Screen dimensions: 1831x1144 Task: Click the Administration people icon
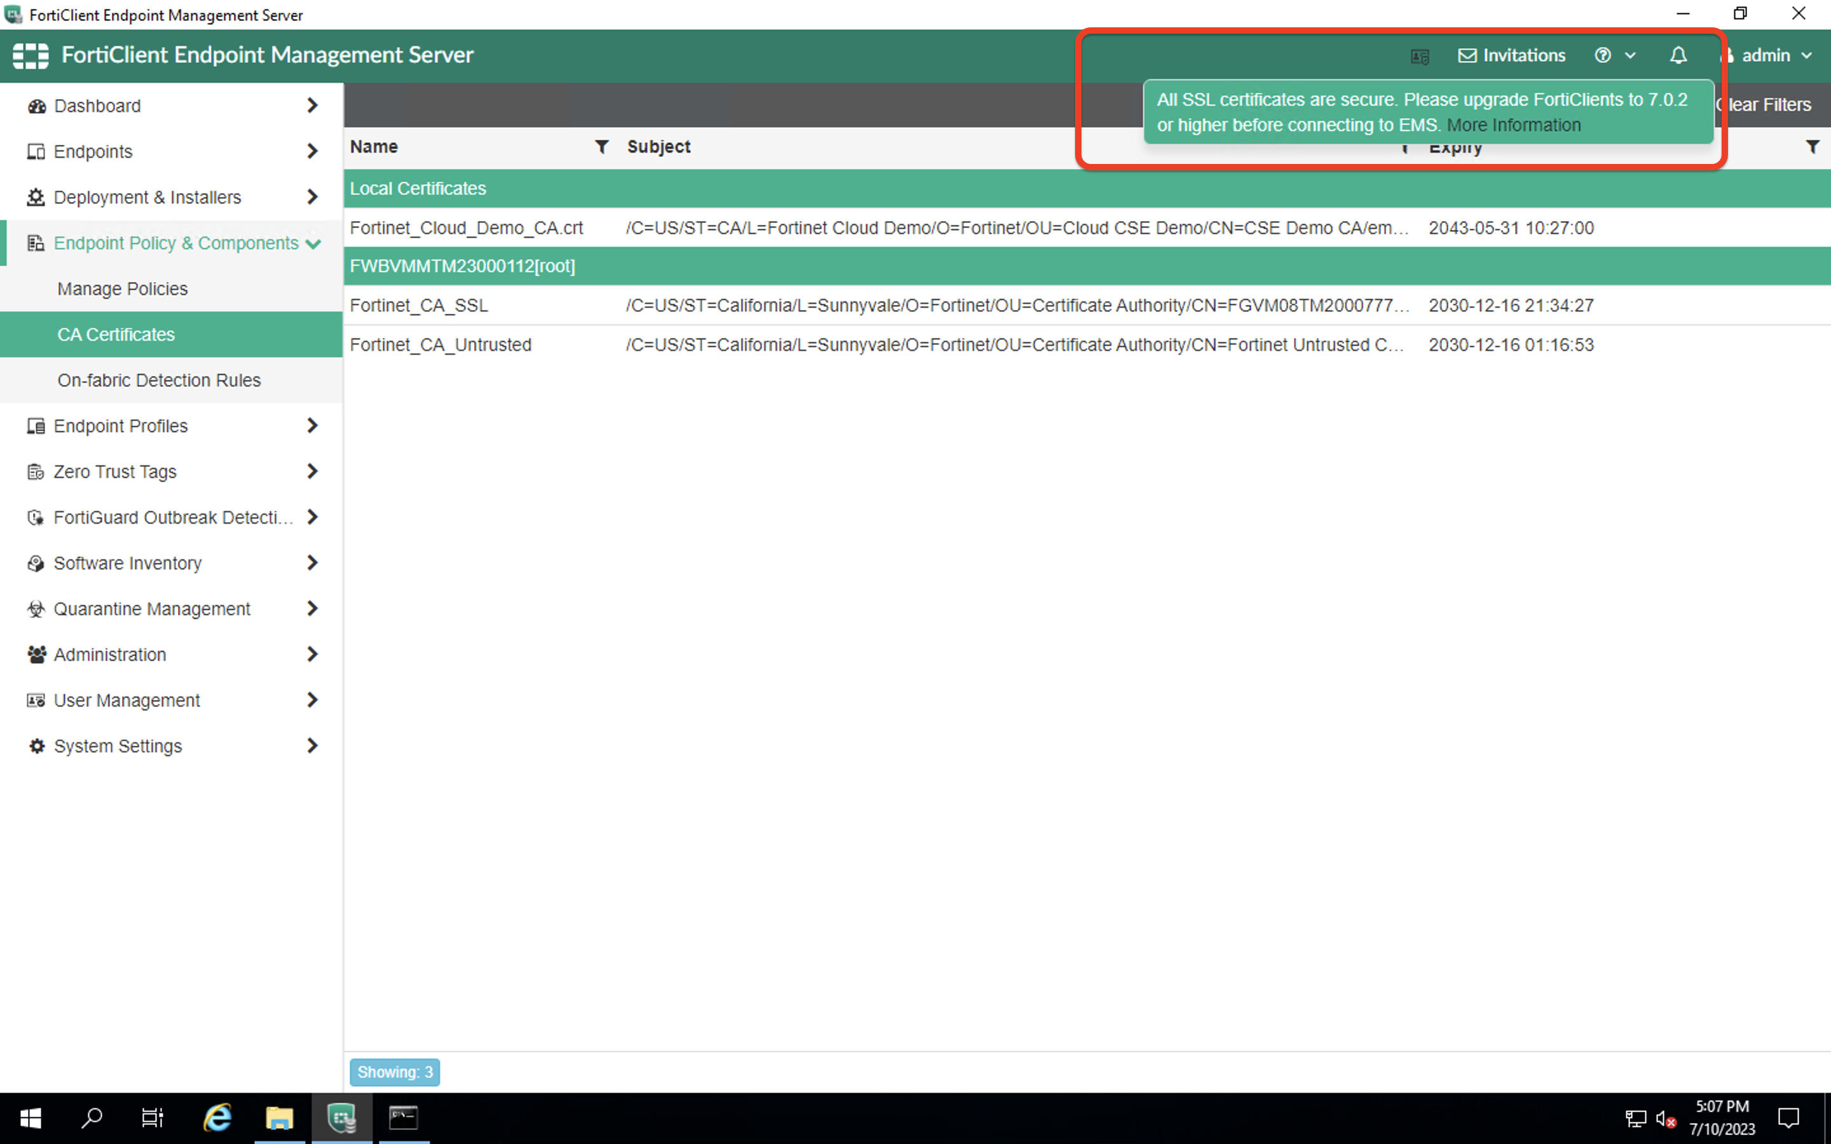36,655
